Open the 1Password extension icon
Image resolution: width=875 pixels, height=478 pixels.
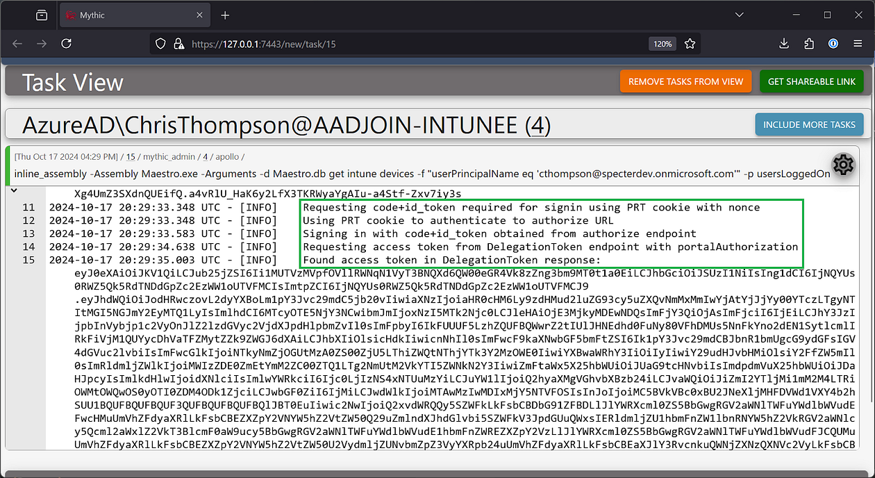(x=833, y=44)
